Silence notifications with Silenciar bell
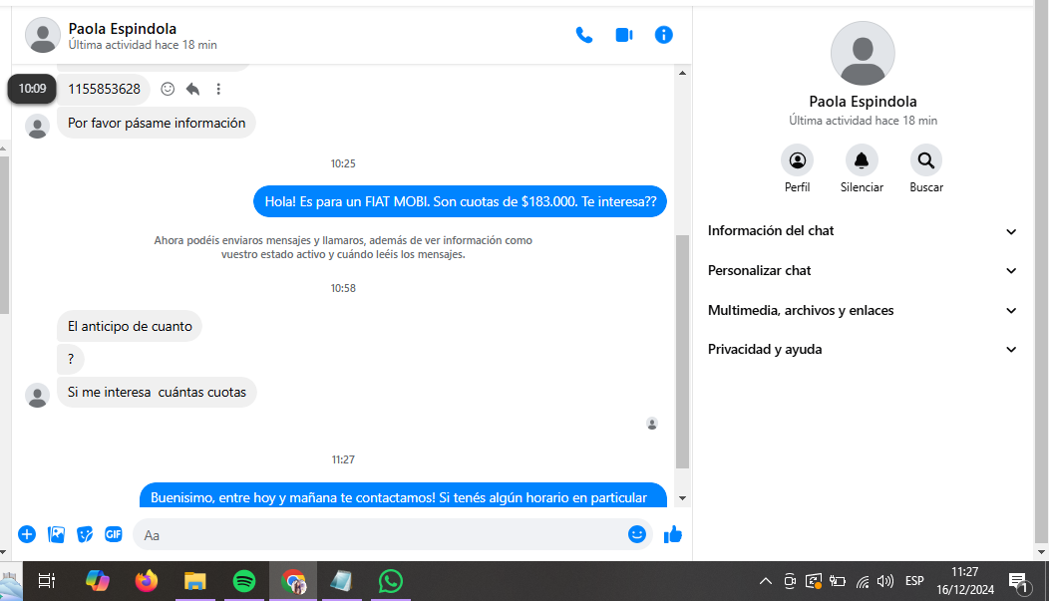This screenshot has width=1049, height=601. pos(862,160)
